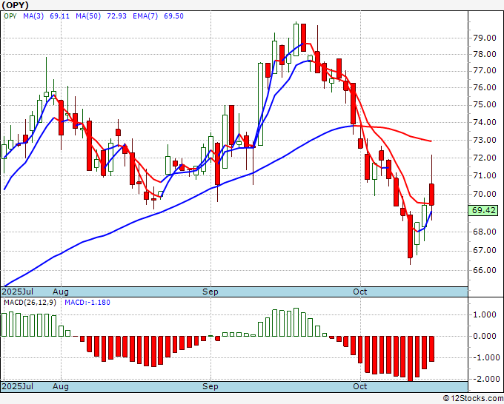Click the 66.00 price axis label
504x404 pixels.
[485, 270]
